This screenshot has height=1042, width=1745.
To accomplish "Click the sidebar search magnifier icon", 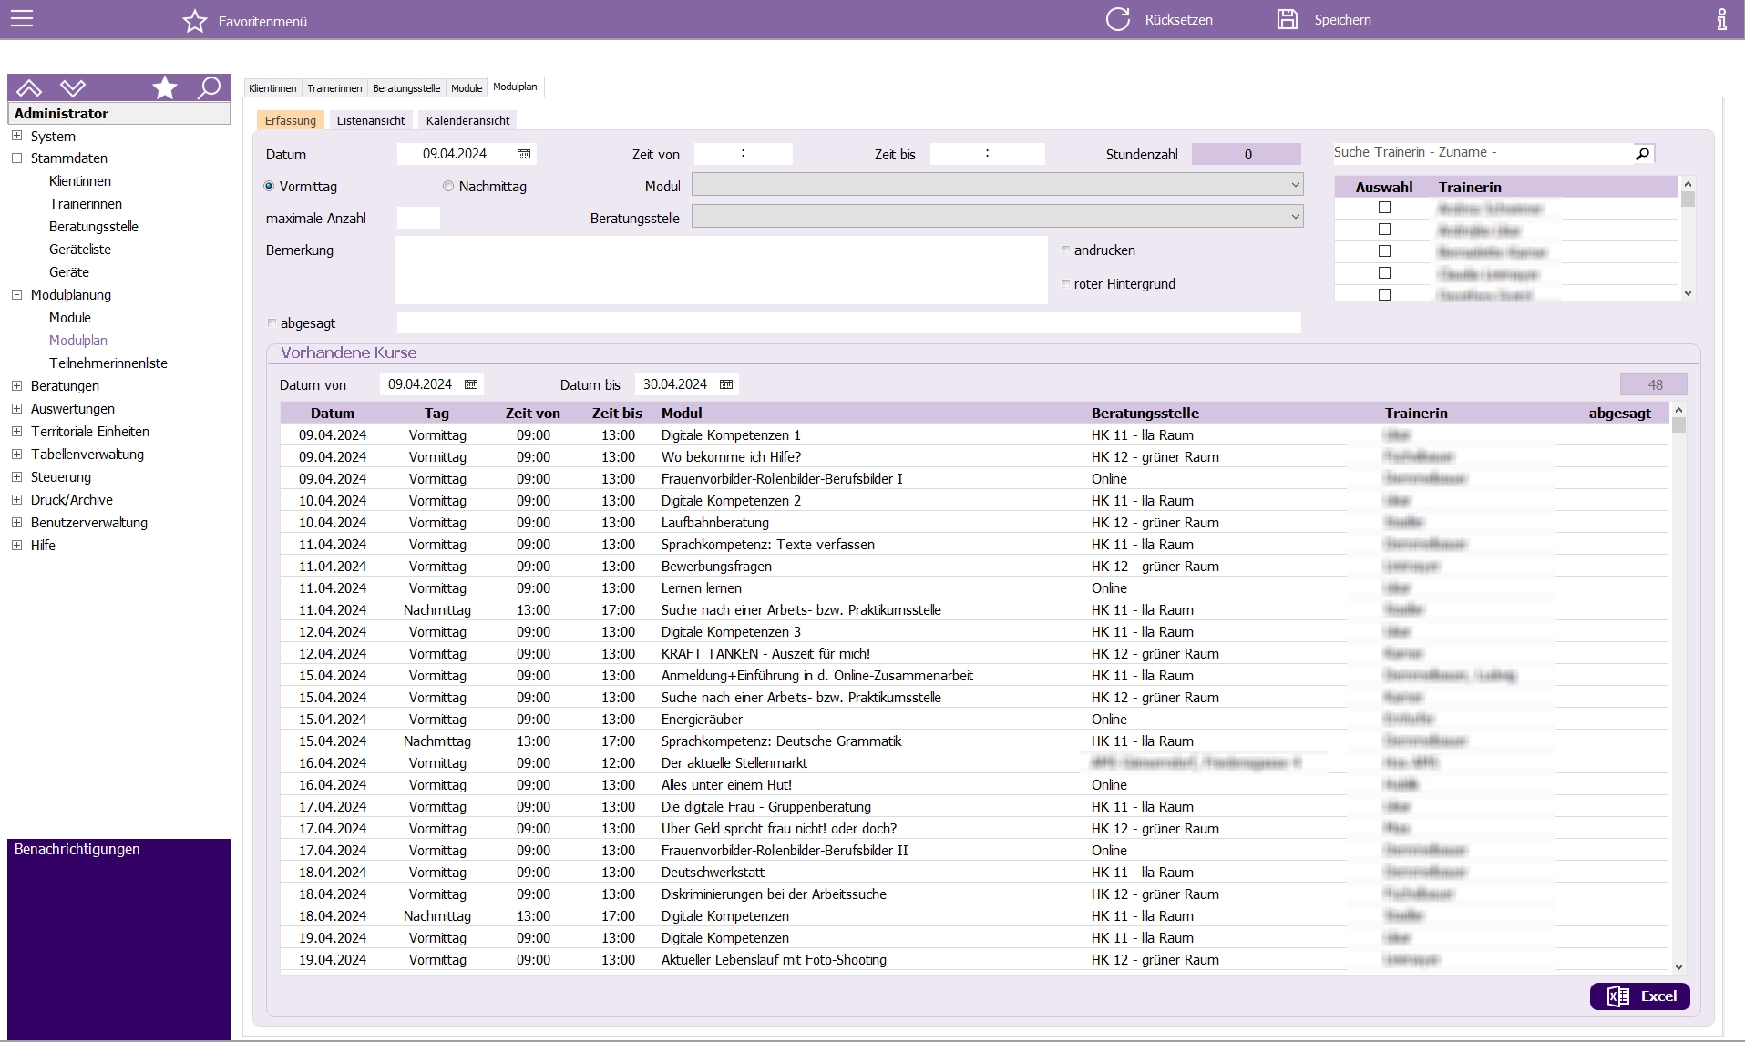I will coord(210,87).
